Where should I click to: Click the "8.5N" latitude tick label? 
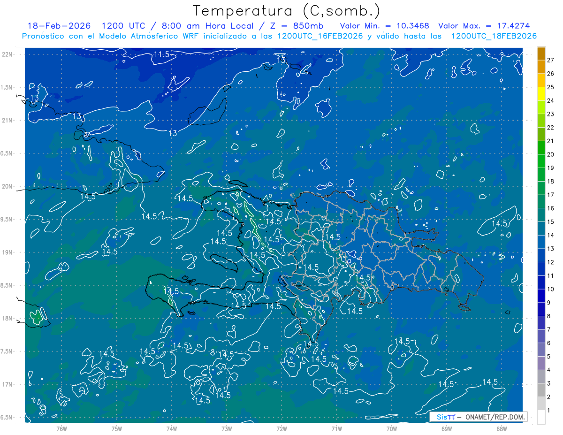(x=8, y=285)
